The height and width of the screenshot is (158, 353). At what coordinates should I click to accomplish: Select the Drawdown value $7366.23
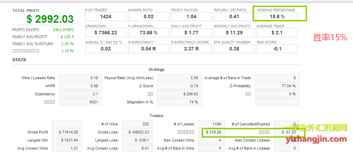coord(106,33)
